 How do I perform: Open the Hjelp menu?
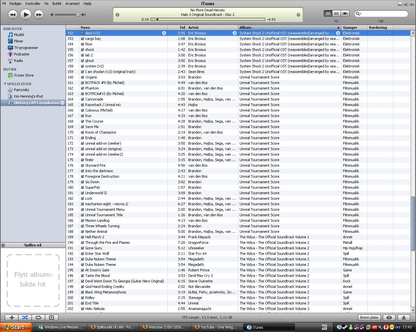[x=87, y=4]
